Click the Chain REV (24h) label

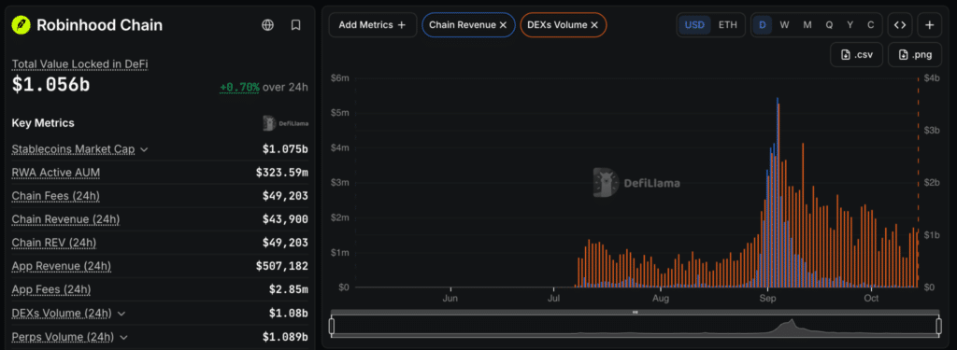click(x=53, y=243)
